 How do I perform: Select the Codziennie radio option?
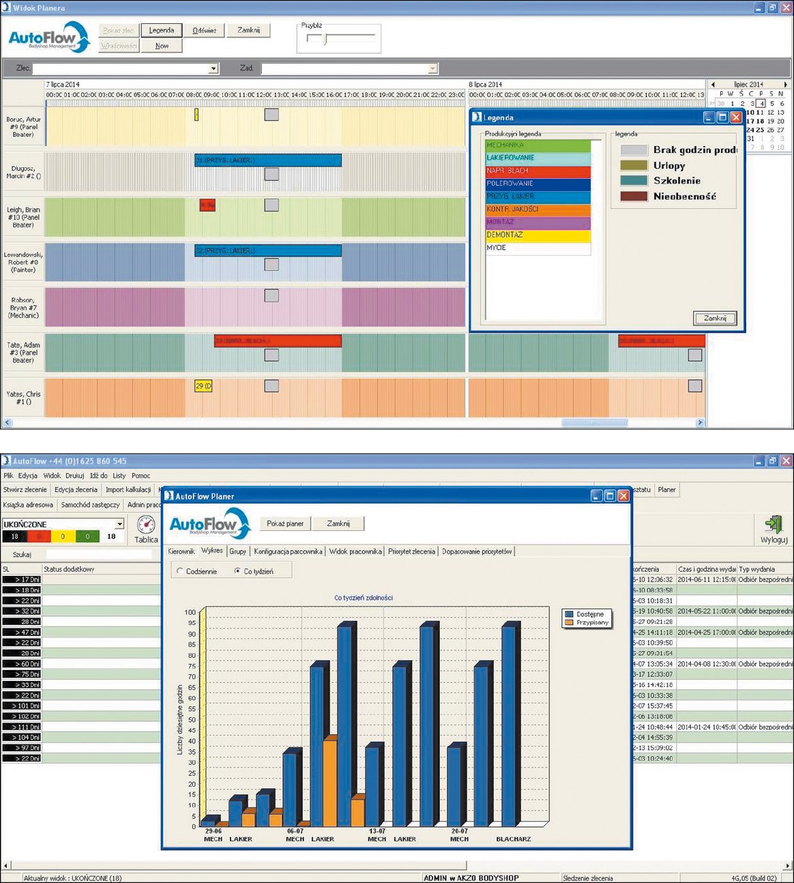point(180,571)
